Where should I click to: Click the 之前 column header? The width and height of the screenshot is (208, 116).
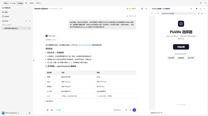point(78,72)
